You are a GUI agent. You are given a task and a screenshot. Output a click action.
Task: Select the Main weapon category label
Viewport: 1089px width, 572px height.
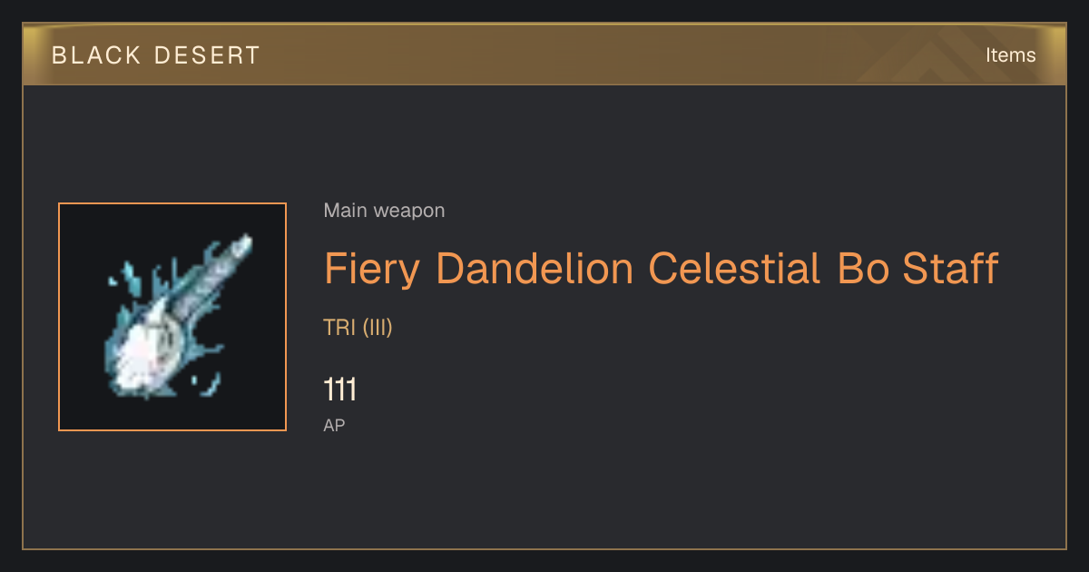384,211
